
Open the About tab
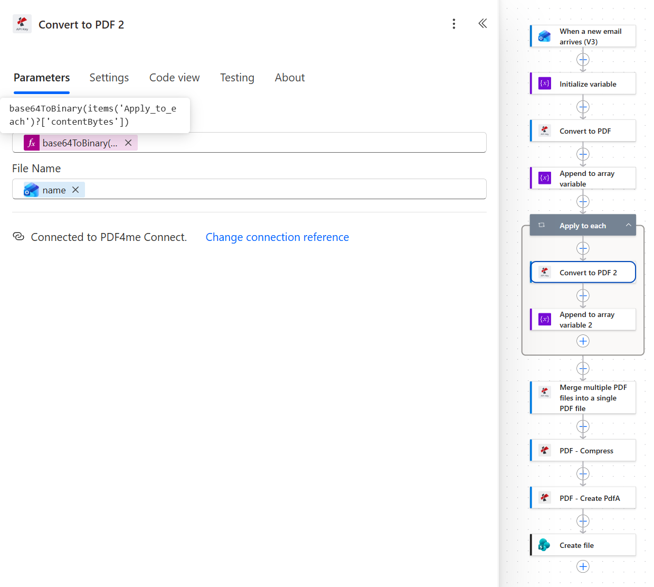point(290,78)
